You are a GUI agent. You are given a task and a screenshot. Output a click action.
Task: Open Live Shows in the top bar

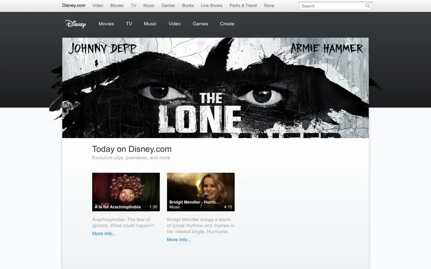[211, 5]
